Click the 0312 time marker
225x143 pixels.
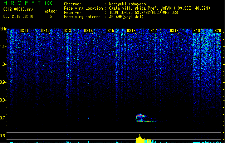pyautogui.click(x=45, y=31)
